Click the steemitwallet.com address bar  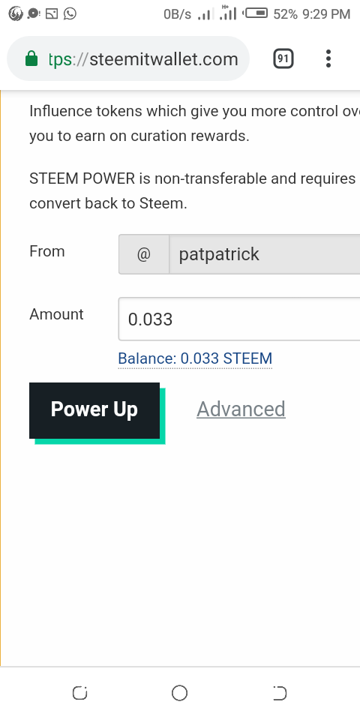click(x=128, y=58)
